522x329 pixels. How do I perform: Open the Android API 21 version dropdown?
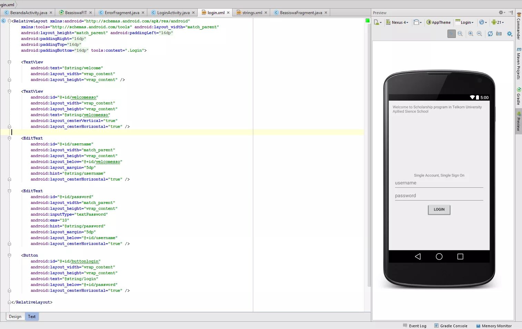[x=498, y=22]
